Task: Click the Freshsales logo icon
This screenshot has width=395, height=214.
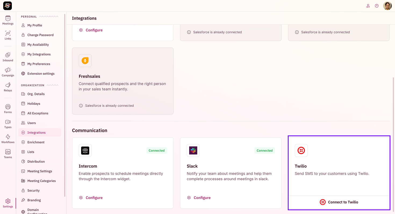Action: pyautogui.click(x=85, y=61)
